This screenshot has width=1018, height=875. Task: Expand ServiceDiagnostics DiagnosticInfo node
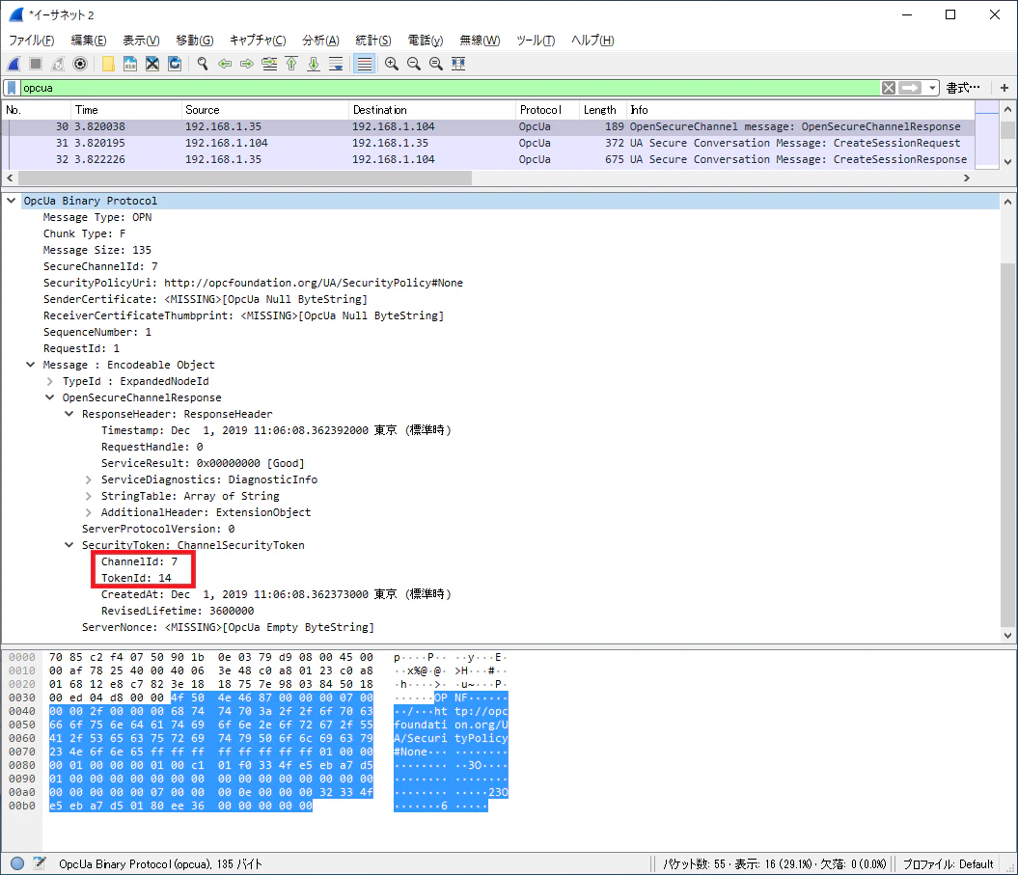tap(89, 479)
